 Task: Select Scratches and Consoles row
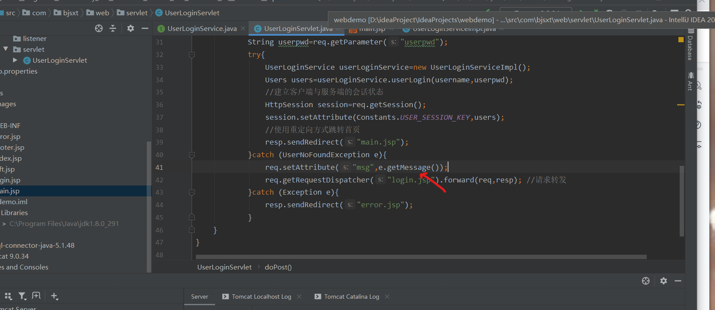tap(74, 267)
